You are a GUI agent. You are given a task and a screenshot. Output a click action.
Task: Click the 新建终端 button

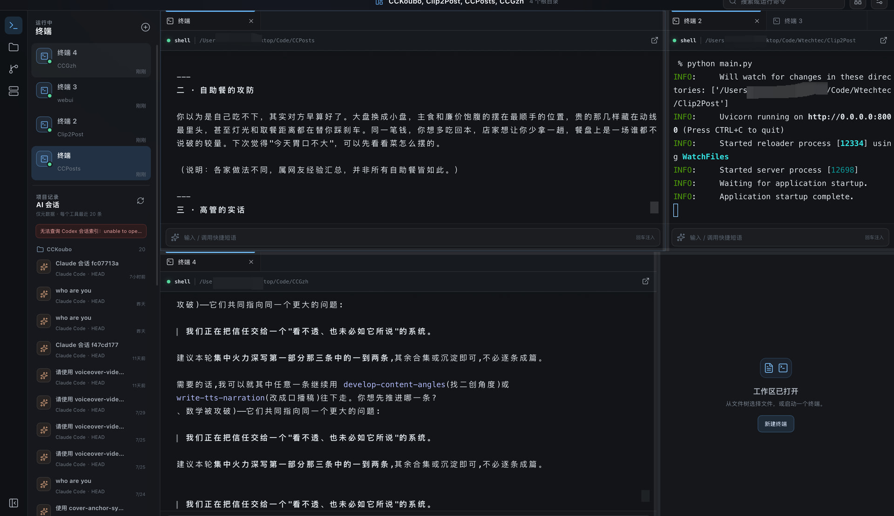coord(776,424)
